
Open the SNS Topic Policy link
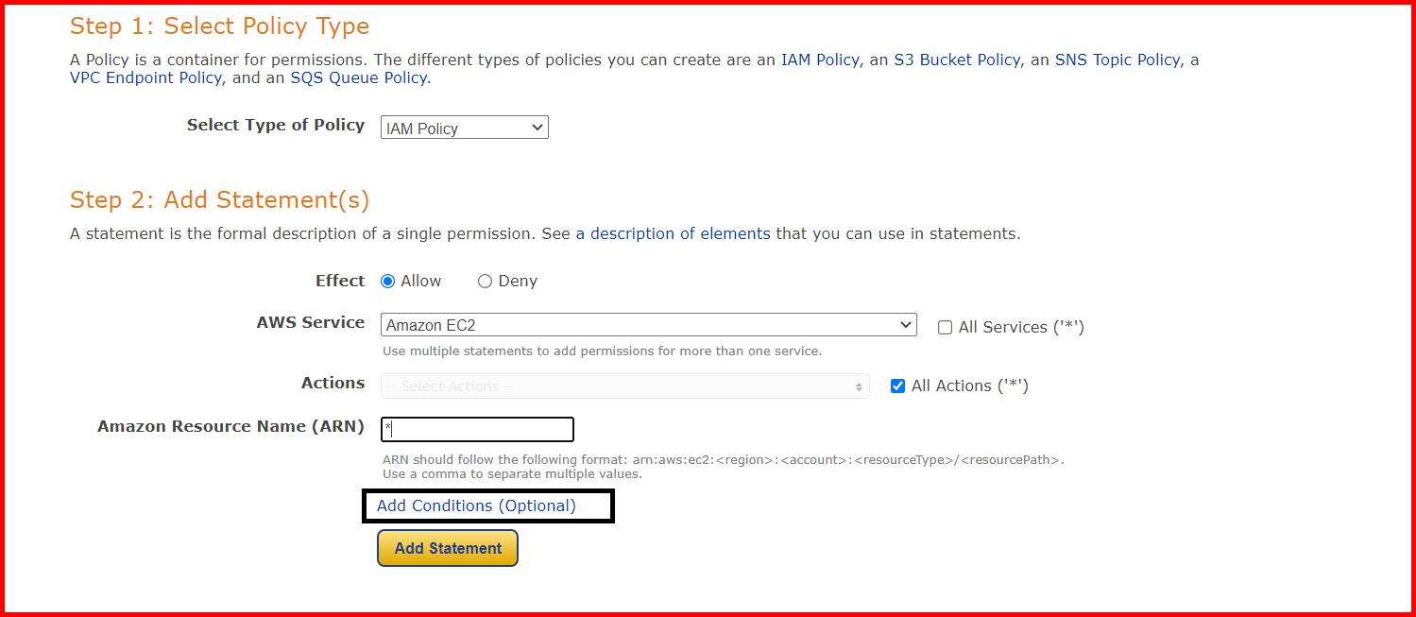pos(1117,60)
